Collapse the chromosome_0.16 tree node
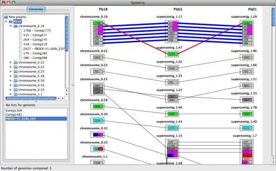Screen dimensions: 276x171 (x=11, y=26)
